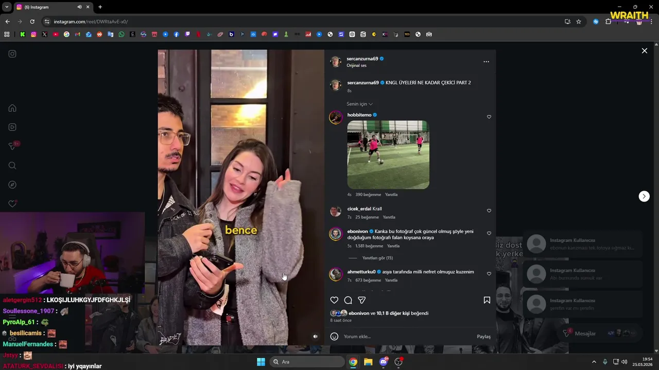Open Mesajlar floating messages button
This screenshot has height=370, width=659.
pyautogui.click(x=599, y=334)
